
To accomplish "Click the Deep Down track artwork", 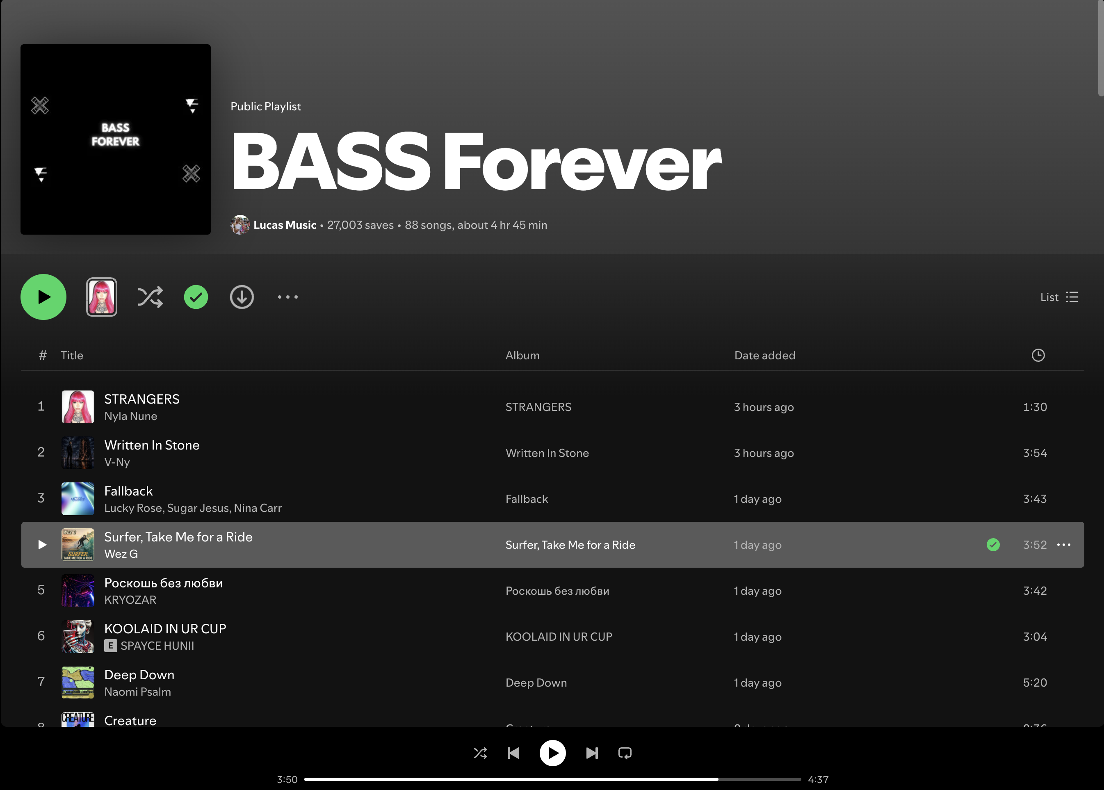I will 78,683.
